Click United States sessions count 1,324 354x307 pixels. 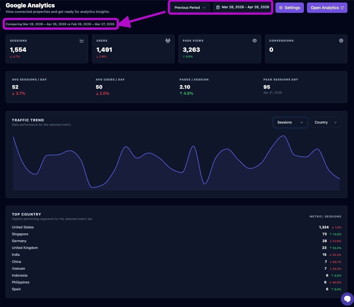point(324,227)
